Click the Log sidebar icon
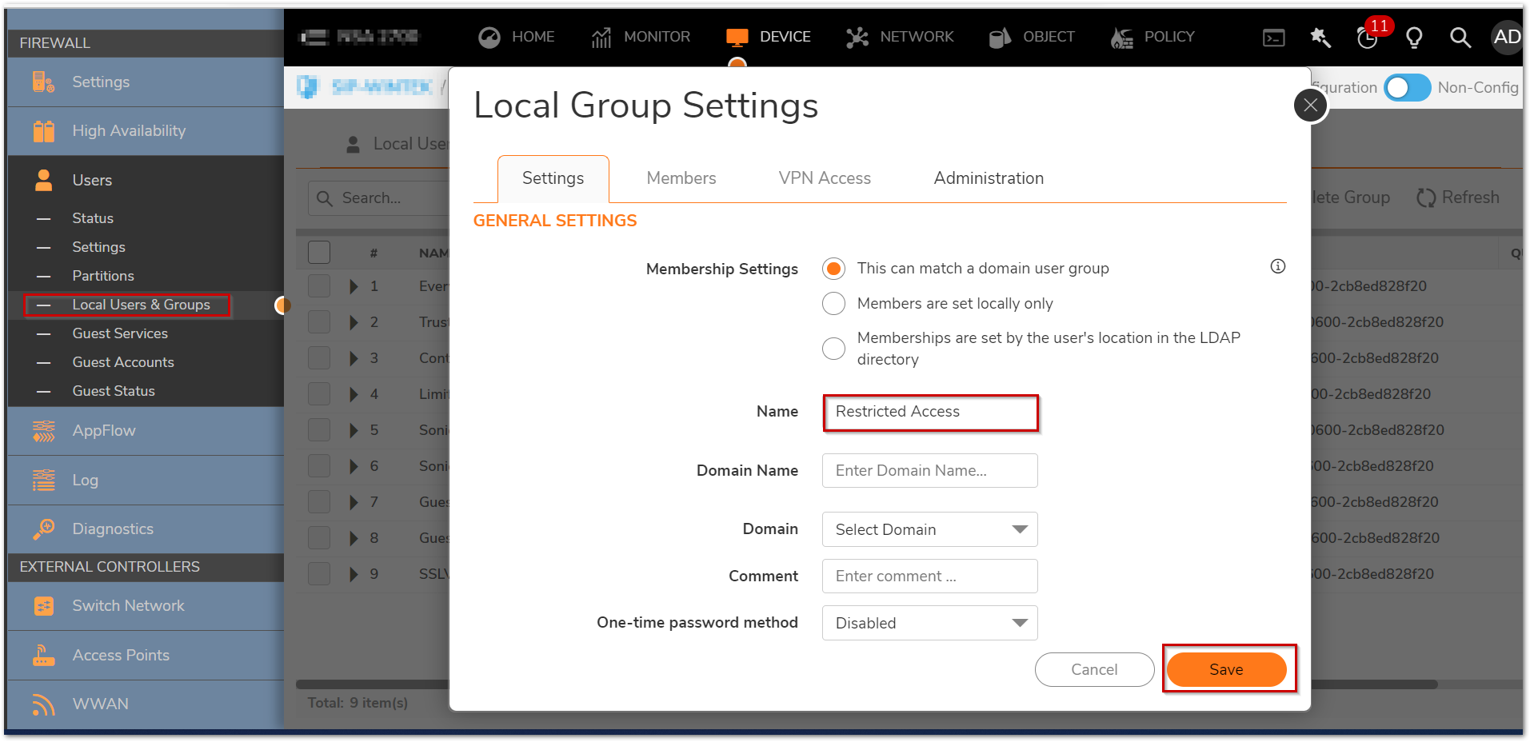 click(x=44, y=480)
